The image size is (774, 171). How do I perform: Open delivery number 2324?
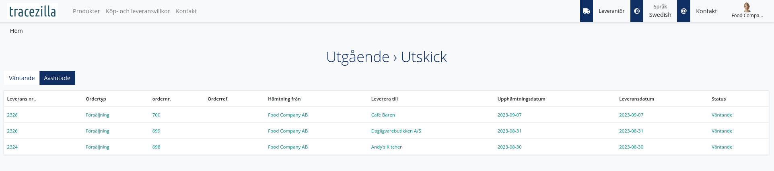pos(12,147)
